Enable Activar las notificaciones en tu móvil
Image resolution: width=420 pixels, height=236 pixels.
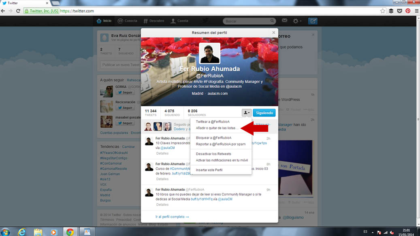[x=222, y=160]
